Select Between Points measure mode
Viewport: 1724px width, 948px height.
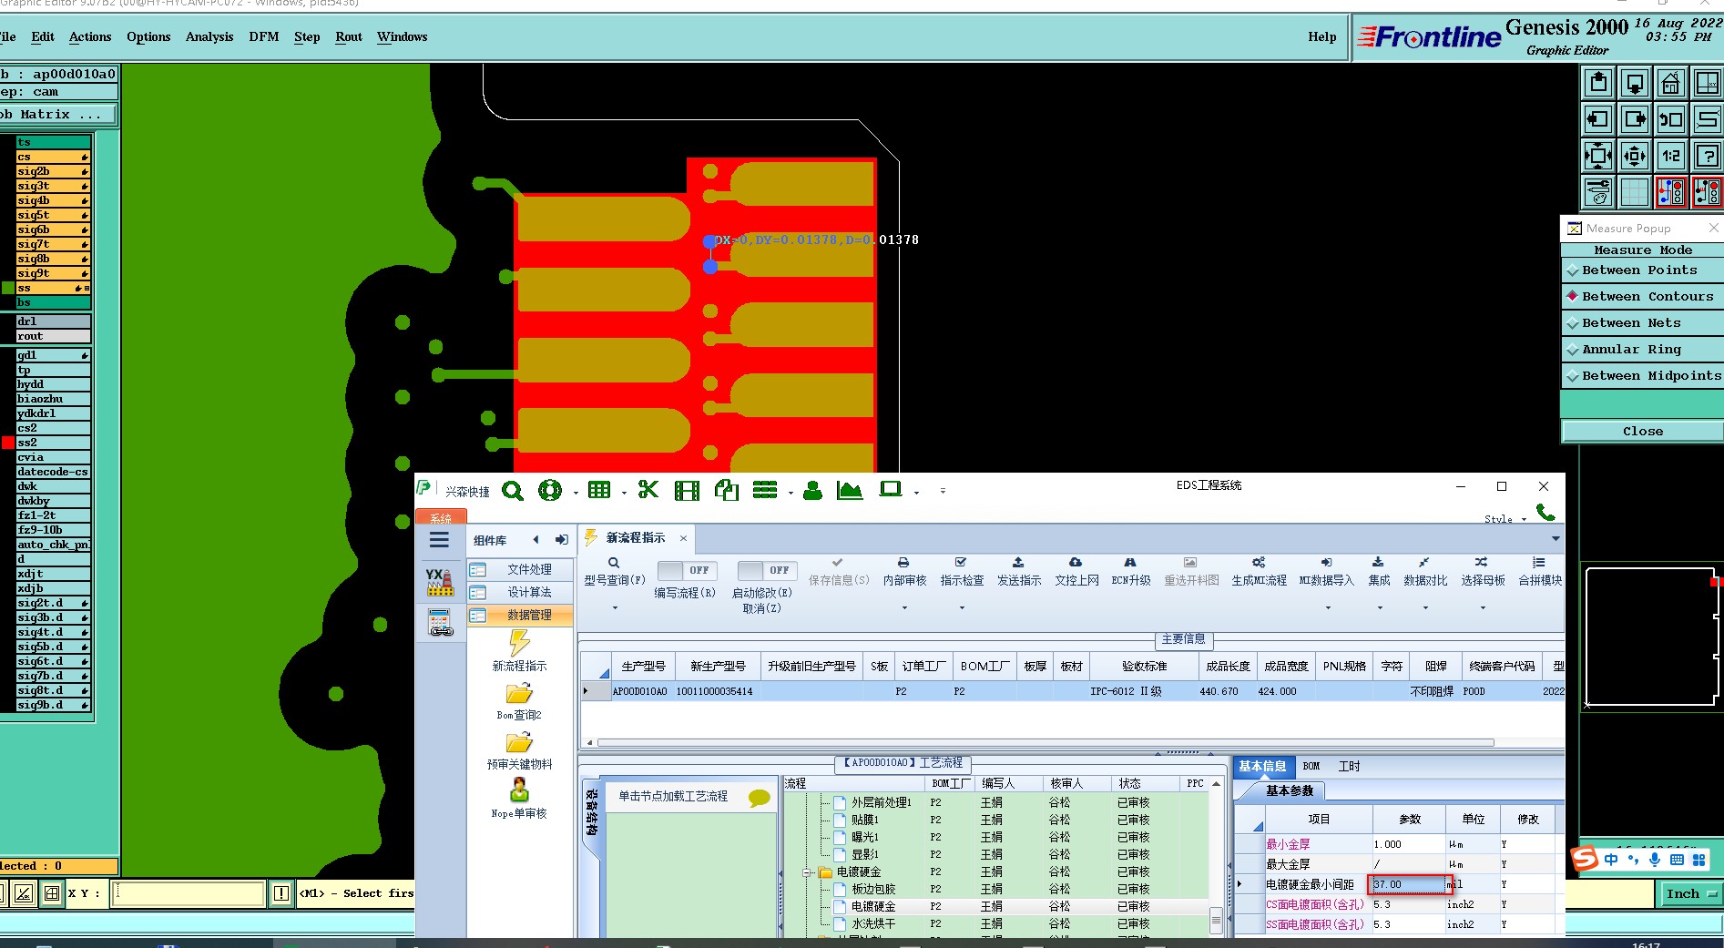point(1643,270)
